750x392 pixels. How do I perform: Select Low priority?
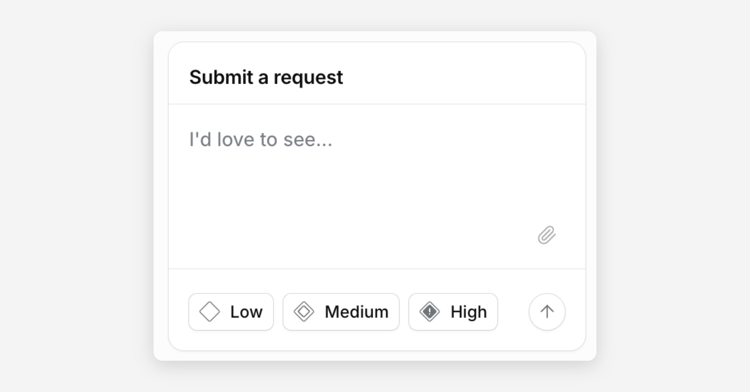(x=231, y=312)
